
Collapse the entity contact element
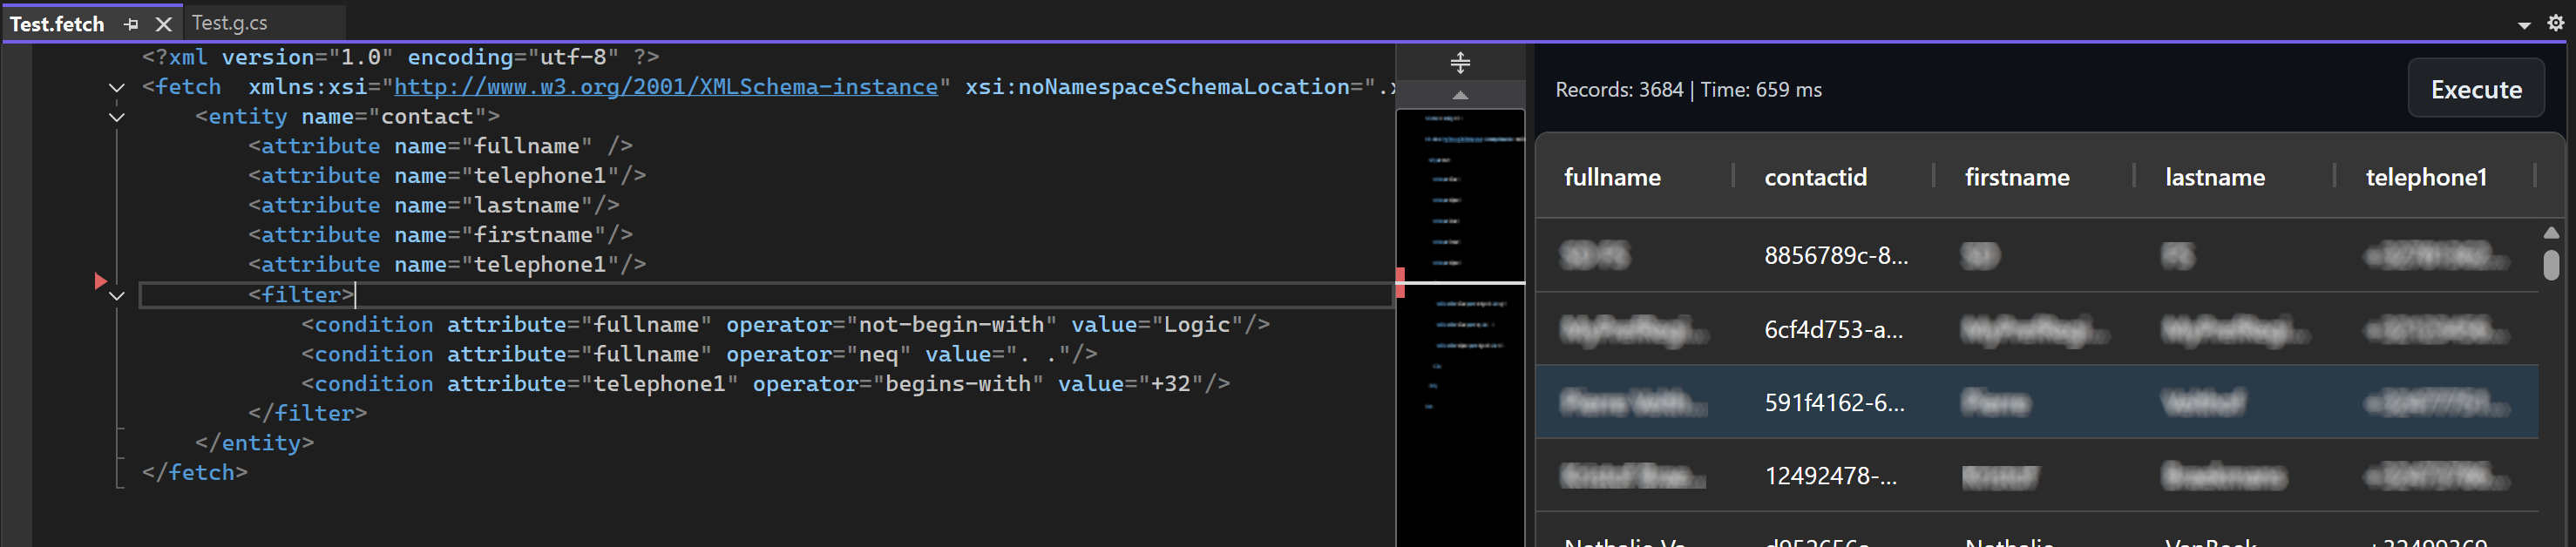117,118
